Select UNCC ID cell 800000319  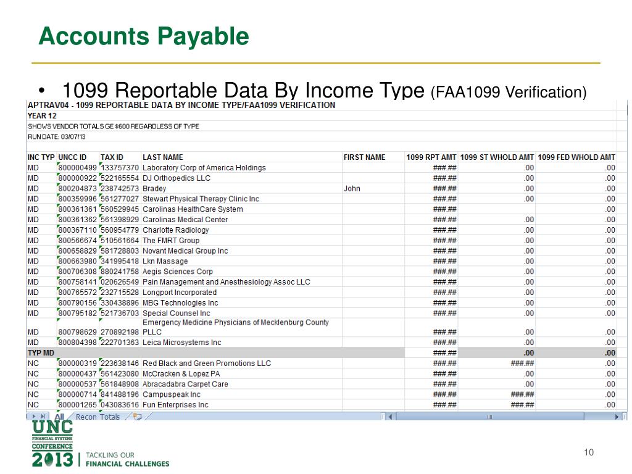pos(78,364)
